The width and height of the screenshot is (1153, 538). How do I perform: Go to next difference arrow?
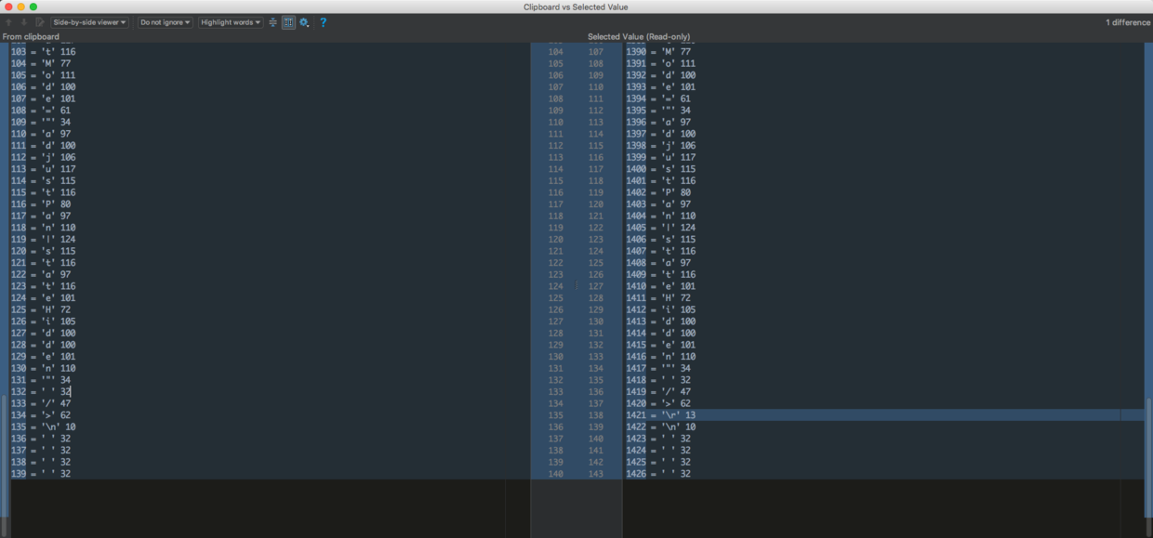24,22
